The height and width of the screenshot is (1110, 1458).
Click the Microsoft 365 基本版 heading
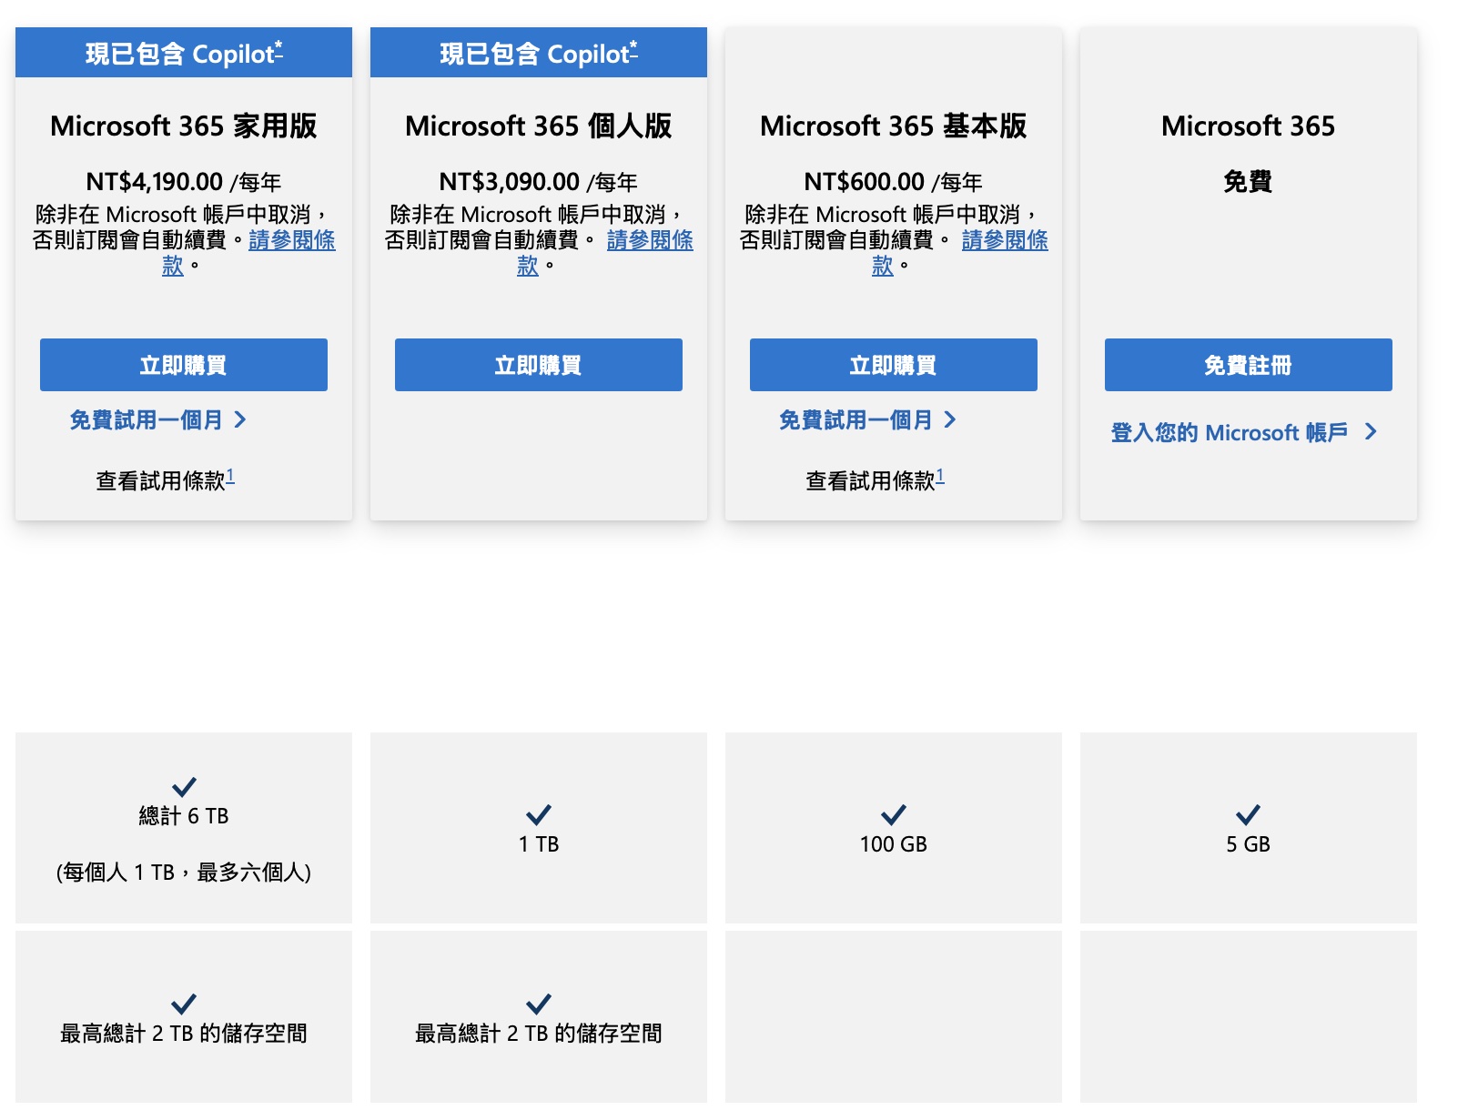click(894, 126)
